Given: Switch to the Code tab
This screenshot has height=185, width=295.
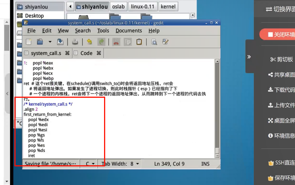Looking at the screenshot, I should click(86, 53).
